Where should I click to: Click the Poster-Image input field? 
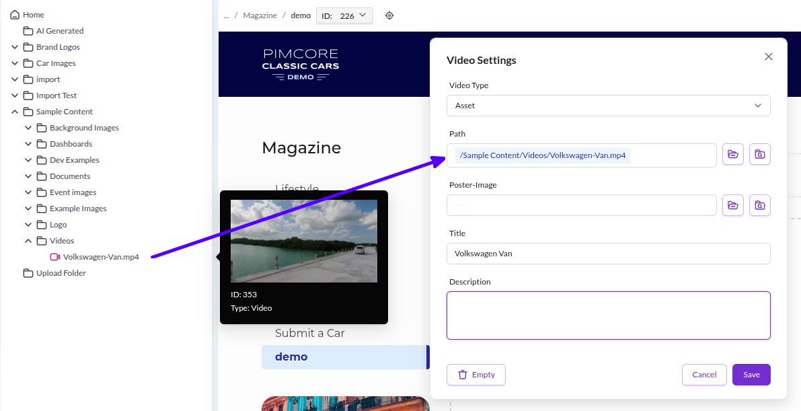pos(582,206)
